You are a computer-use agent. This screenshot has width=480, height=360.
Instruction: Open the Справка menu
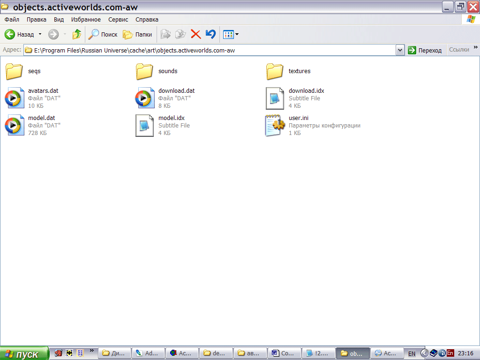tap(147, 20)
